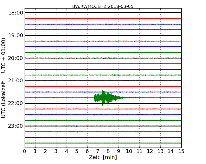Image resolution: width=206 pixels, height=164 pixels.
Task: Click the 23:00 y-axis label
Action: (16, 126)
